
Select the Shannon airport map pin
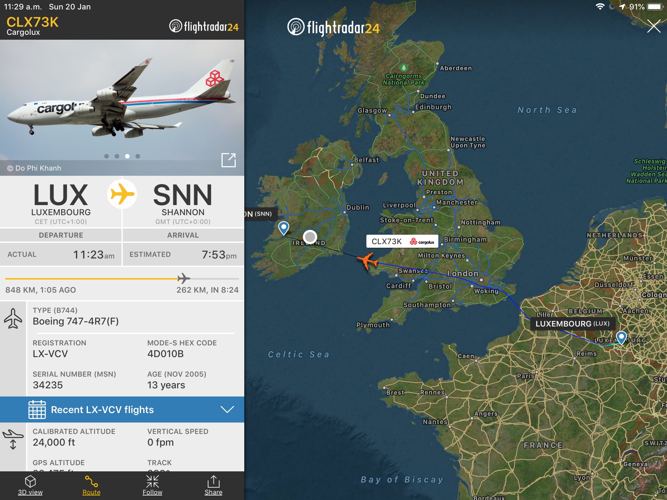coord(284,228)
